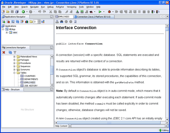The image size is (170, 133).
Task: Click the New file toolbar icon
Action: pyautogui.click(x=3, y=12)
